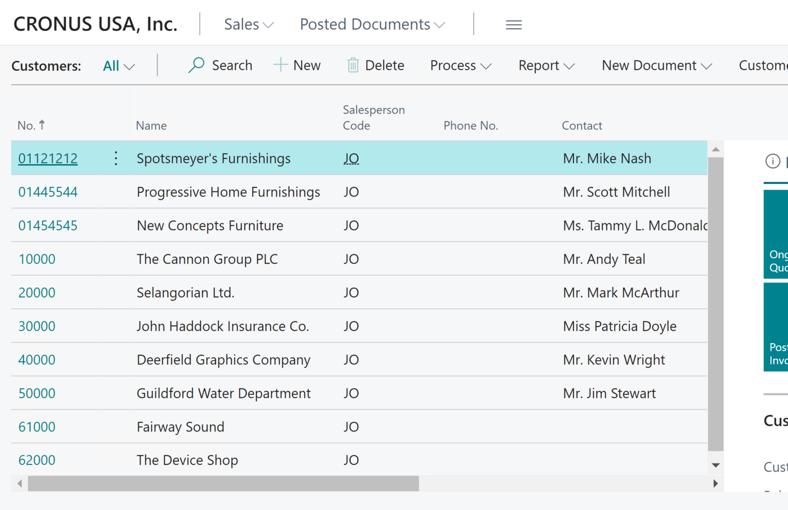Viewport: 788px width, 510px height.
Task: Click the ascending sort arrow on No. column
Action: 42,124
